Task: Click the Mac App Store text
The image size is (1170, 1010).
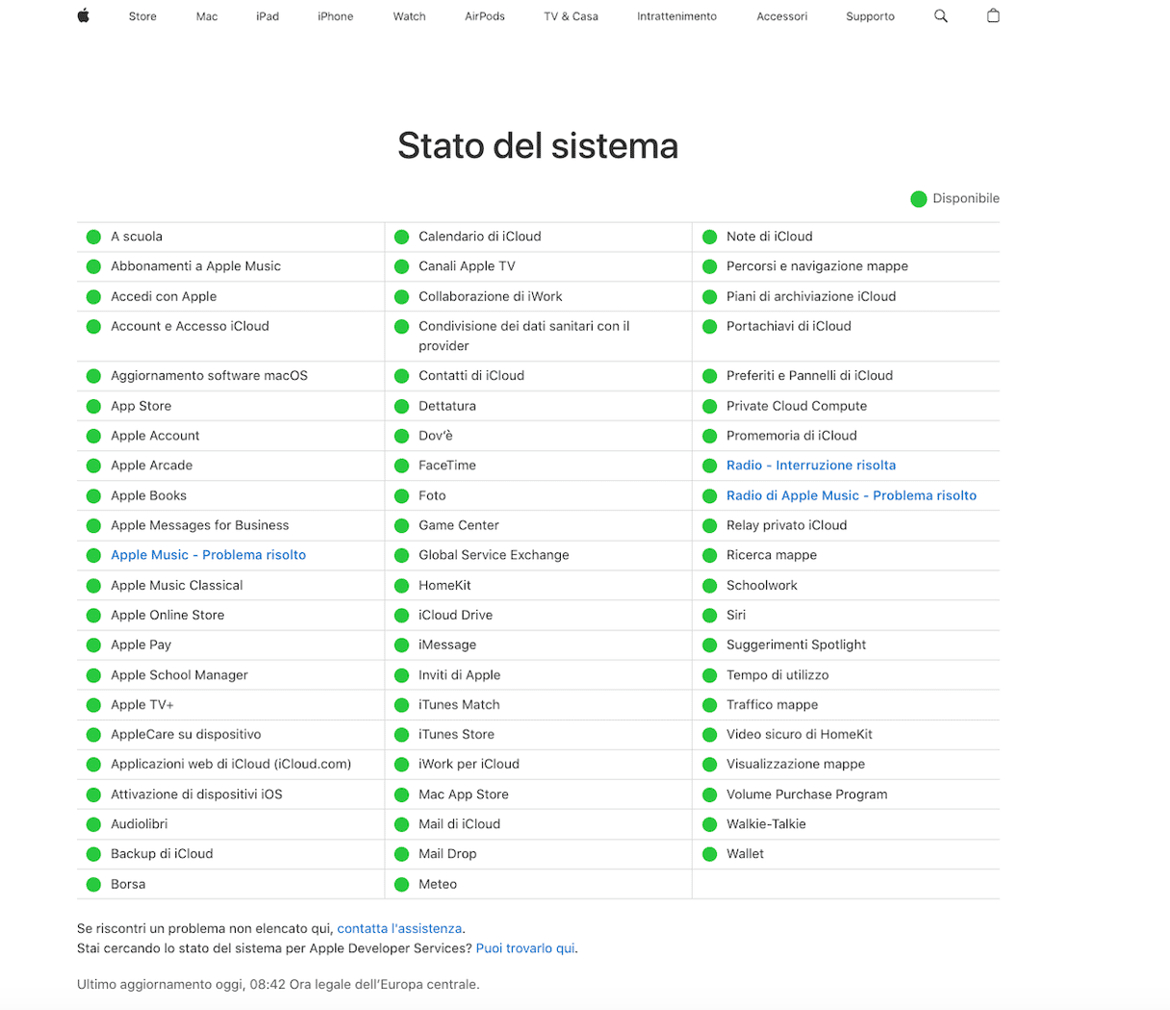Action: pos(464,795)
